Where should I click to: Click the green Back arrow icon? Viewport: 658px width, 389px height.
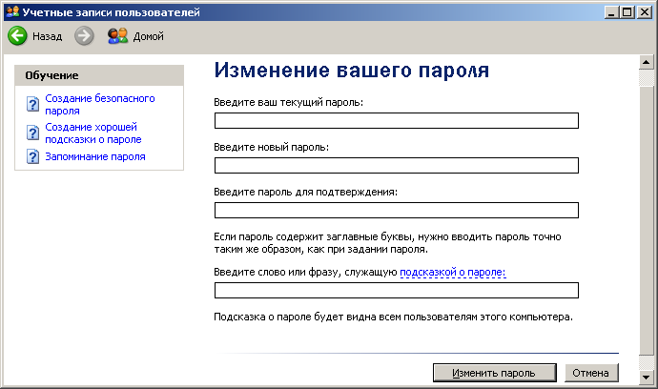click(17, 36)
